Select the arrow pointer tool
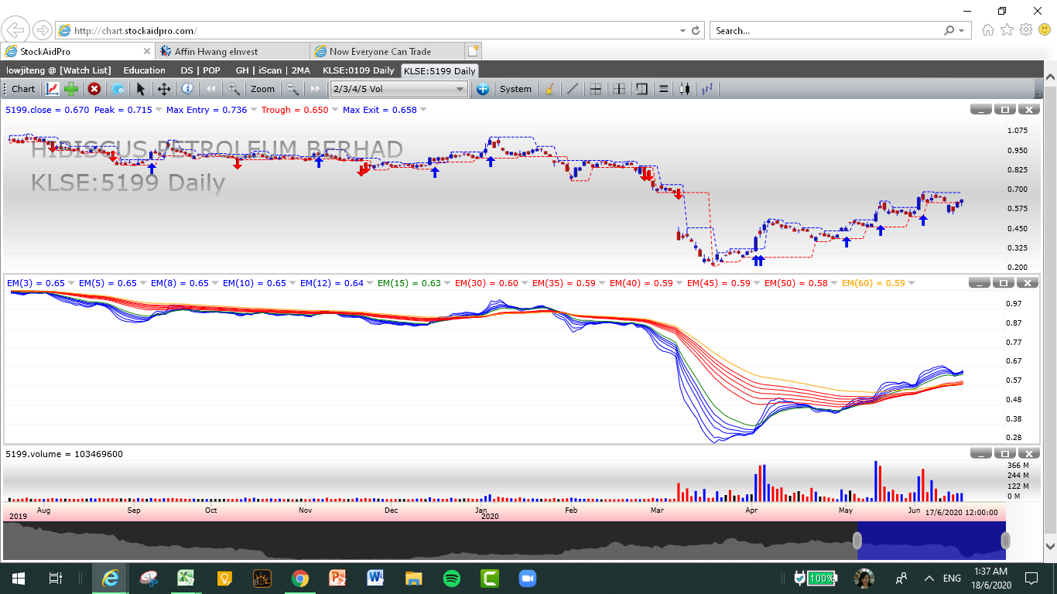 (x=141, y=89)
